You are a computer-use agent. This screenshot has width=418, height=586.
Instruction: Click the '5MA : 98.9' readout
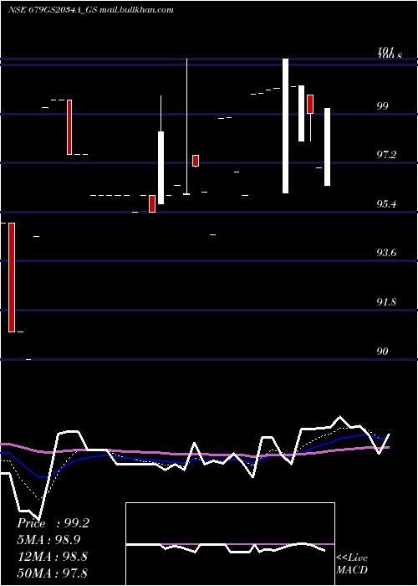point(49,540)
